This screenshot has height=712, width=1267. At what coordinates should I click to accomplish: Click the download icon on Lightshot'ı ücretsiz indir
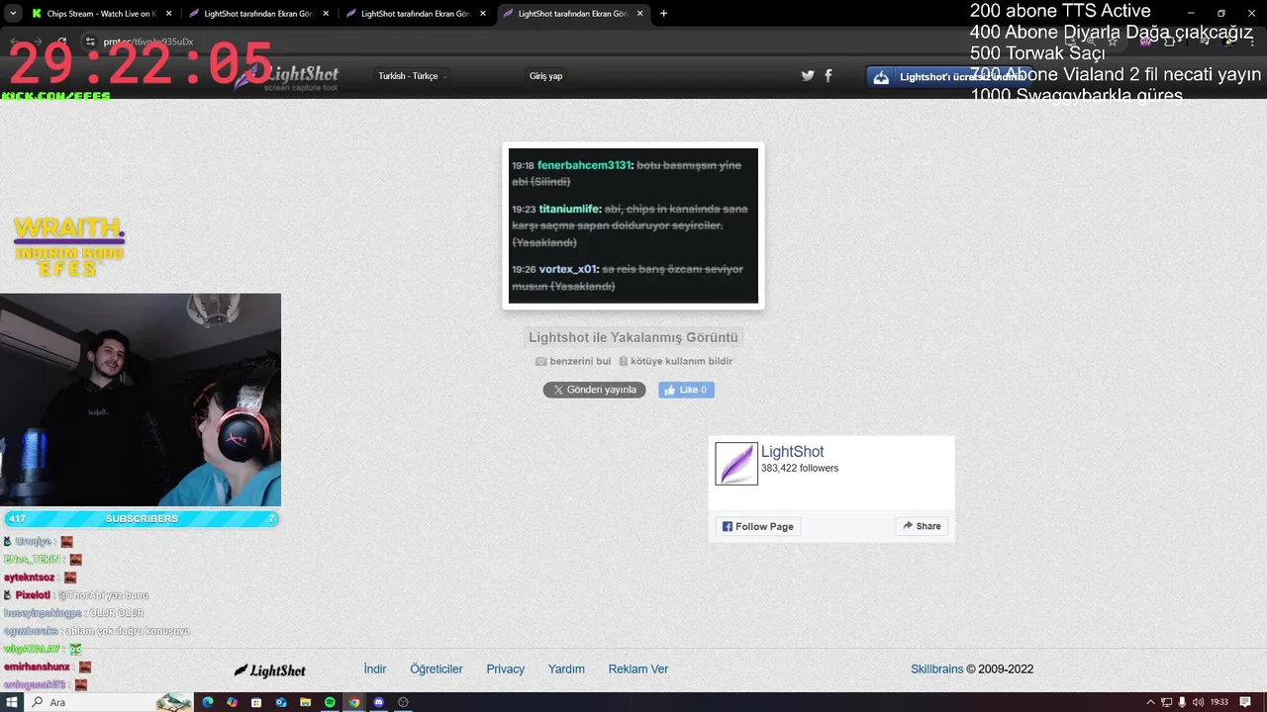pos(881,77)
